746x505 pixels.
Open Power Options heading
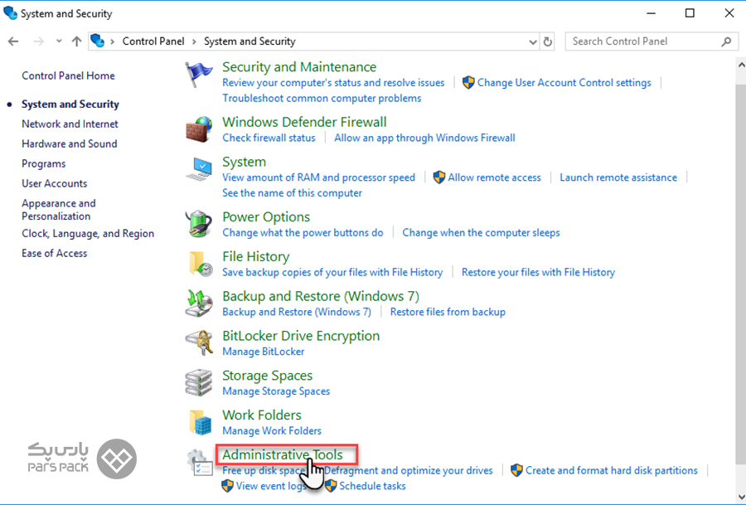tap(266, 217)
